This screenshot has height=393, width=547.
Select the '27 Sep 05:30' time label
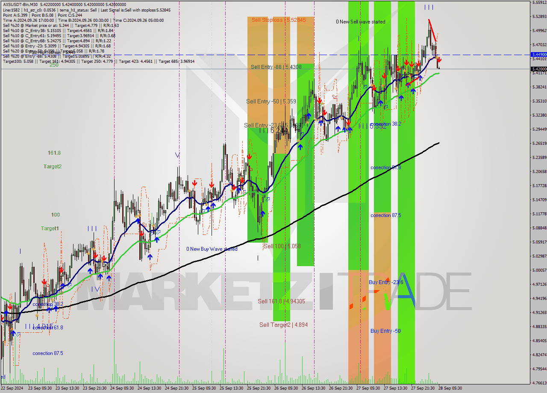(368, 388)
